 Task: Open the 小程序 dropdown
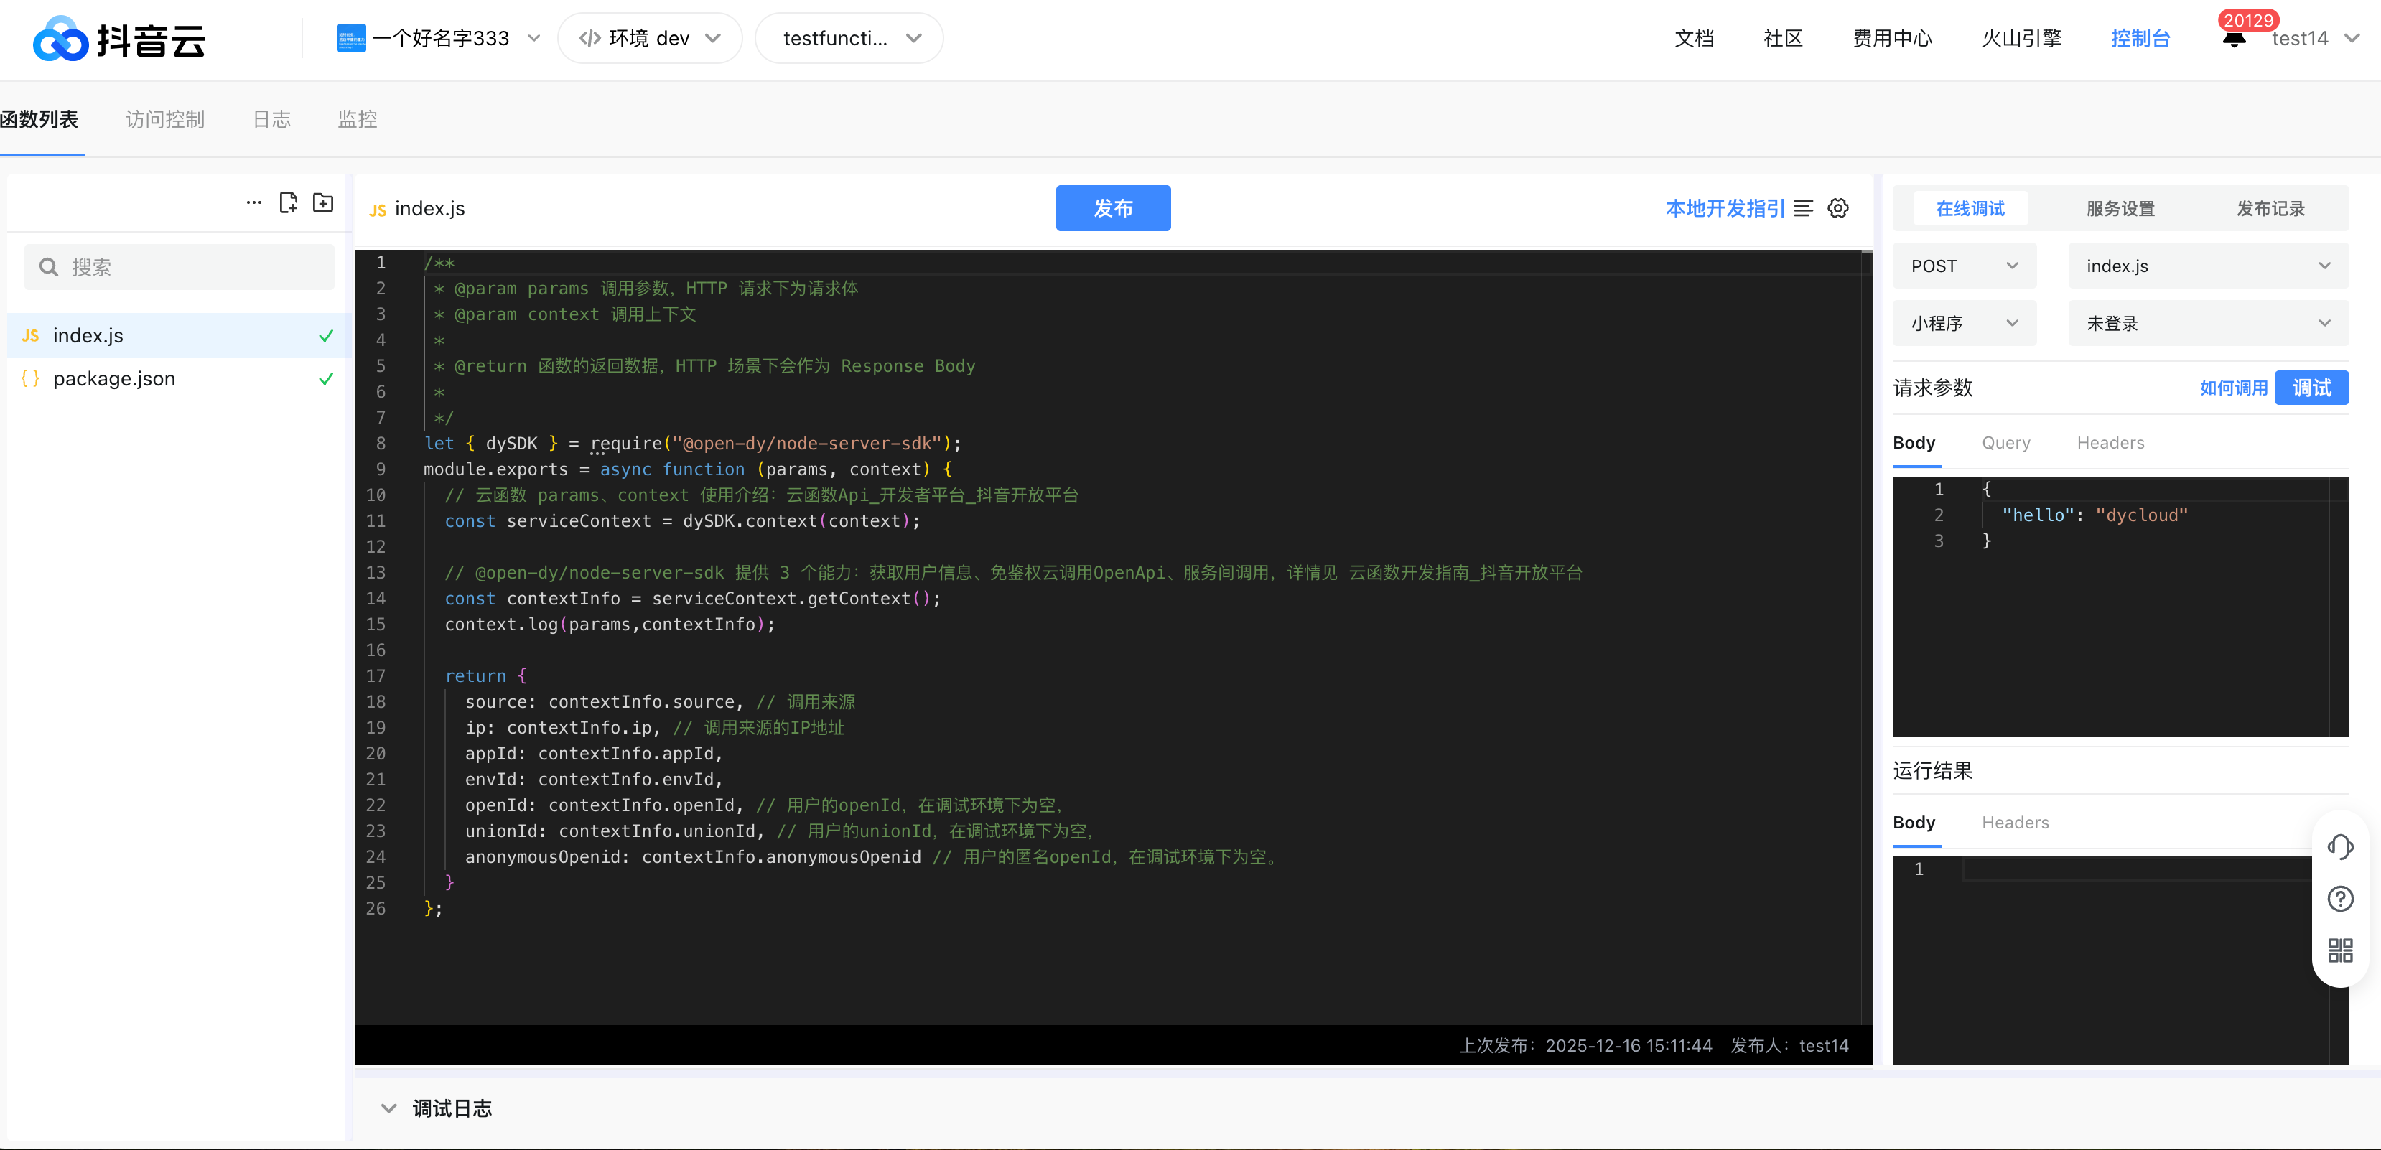click(1963, 324)
